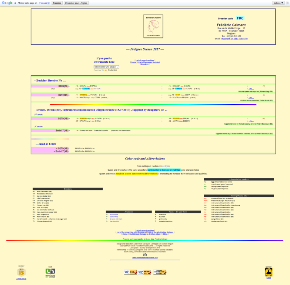Open etc... link in B27b(AB) row
This screenshot has width=290, height=285.
[251, 121]
